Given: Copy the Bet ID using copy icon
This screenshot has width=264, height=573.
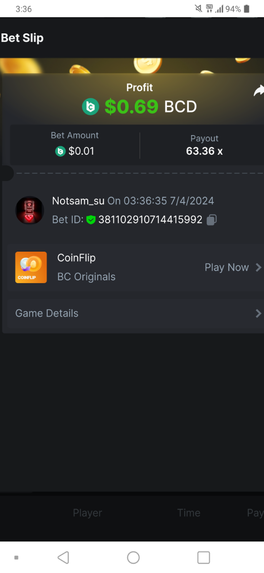Looking at the screenshot, I should [x=212, y=220].
